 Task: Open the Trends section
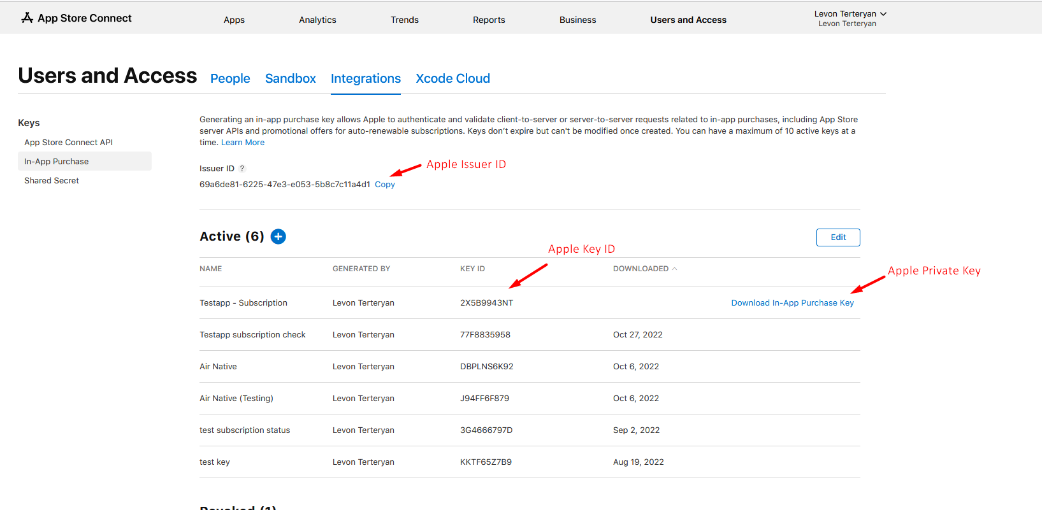point(405,20)
